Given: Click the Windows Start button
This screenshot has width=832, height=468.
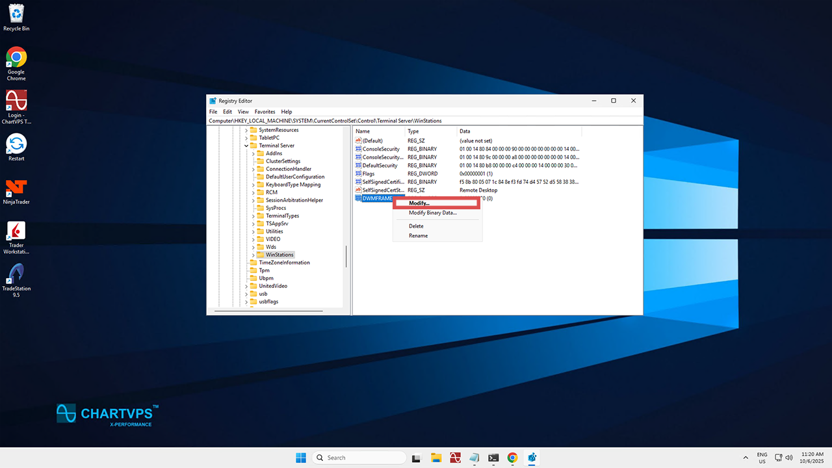Looking at the screenshot, I should (301, 458).
